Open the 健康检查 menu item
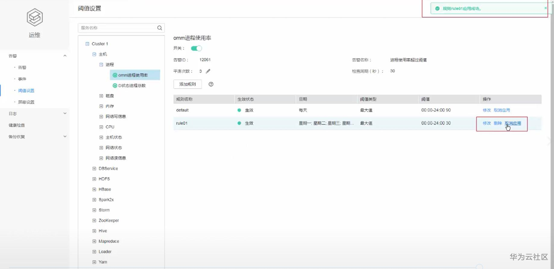Image resolution: width=554 pixels, height=269 pixels. pyautogui.click(x=17, y=125)
